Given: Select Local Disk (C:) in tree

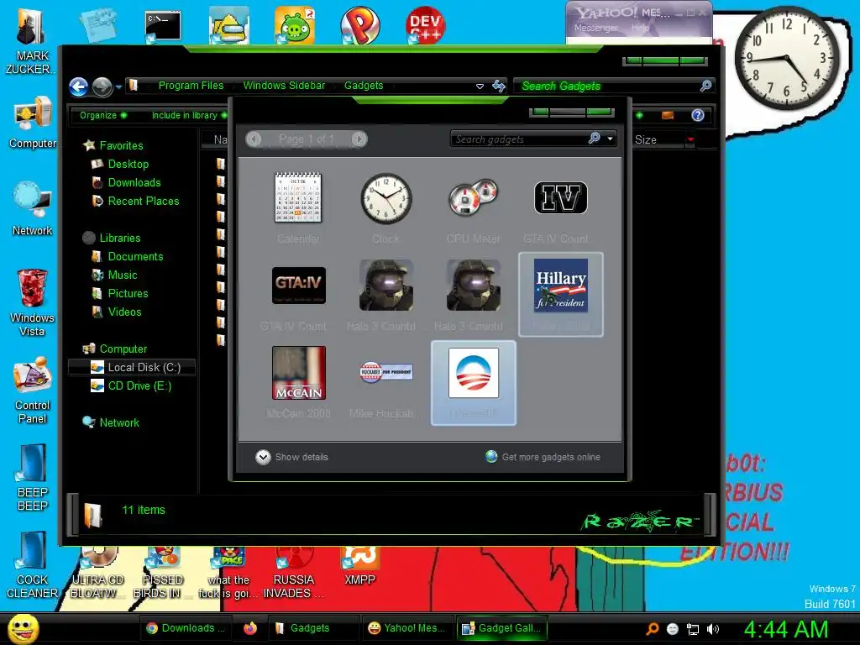Looking at the screenshot, I should [x=132, y=368].
